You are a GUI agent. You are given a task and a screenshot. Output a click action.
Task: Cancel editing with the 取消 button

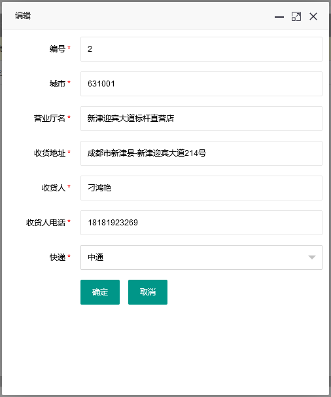tap(148, 292)
